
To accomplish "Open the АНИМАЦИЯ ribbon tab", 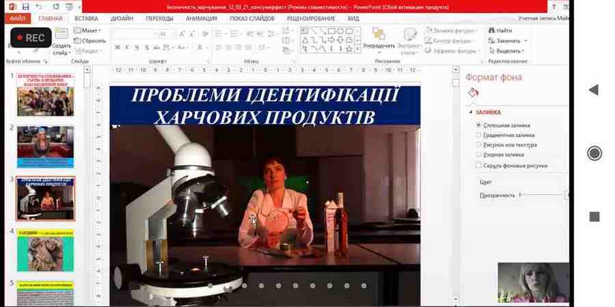I will 201,18.
